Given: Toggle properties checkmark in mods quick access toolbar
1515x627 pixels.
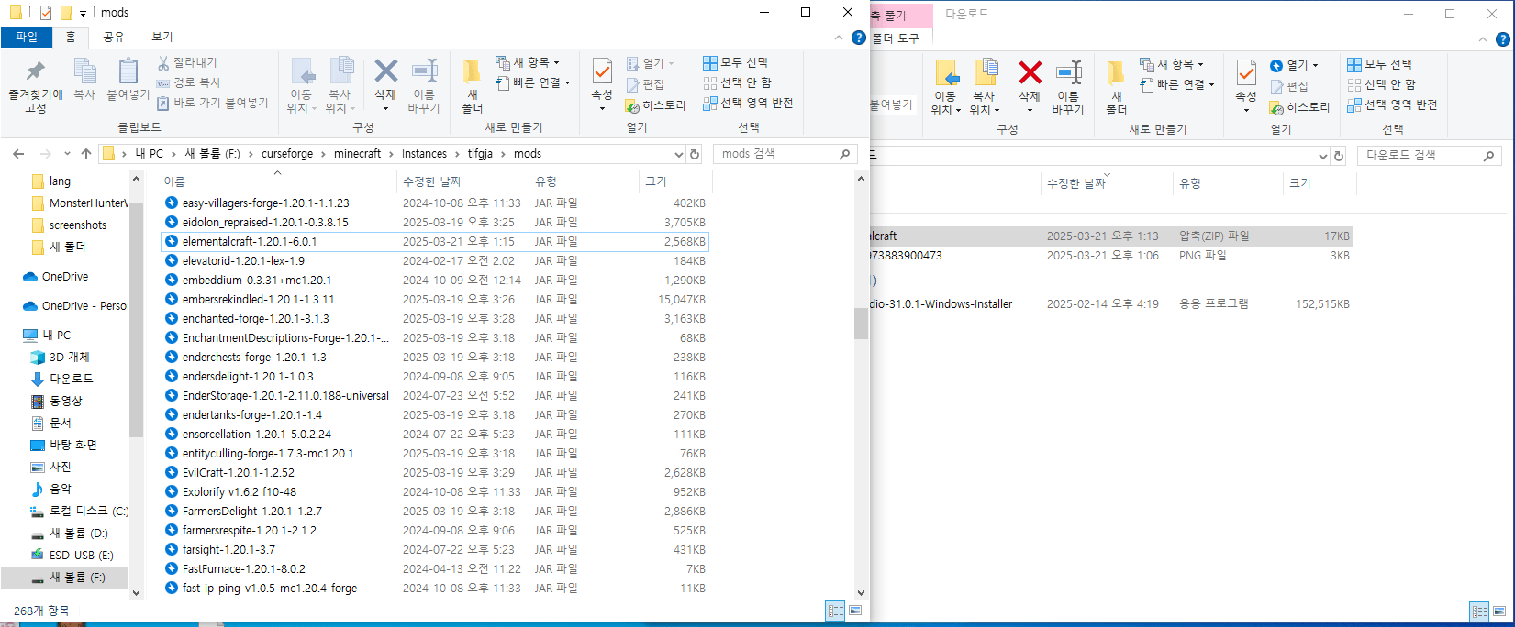Looking at the screenshot, I should (x=46, y=13).
